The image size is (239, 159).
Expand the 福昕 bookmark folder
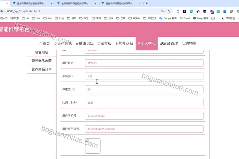72,18
